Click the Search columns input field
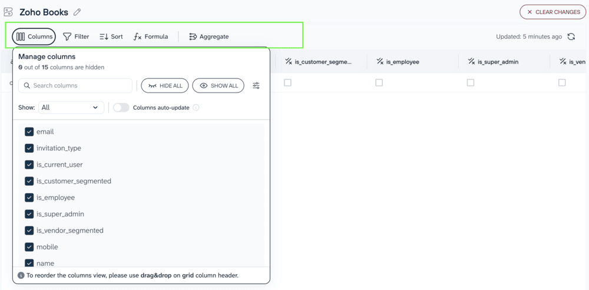589x290 pixels. tap(75, 85)
